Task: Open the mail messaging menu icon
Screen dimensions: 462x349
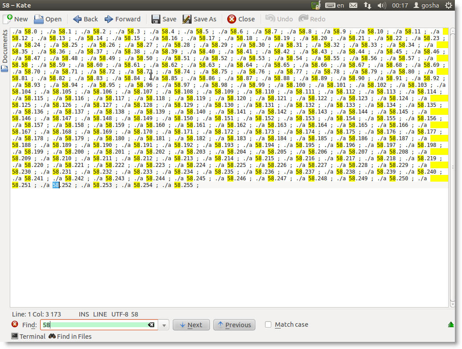Action: coord(353,5)
